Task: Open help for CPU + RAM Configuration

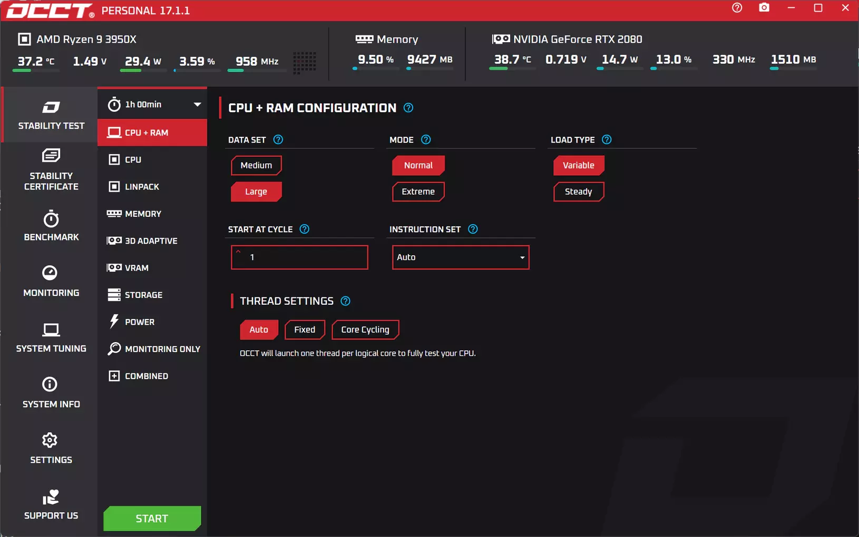Action: 408,108
